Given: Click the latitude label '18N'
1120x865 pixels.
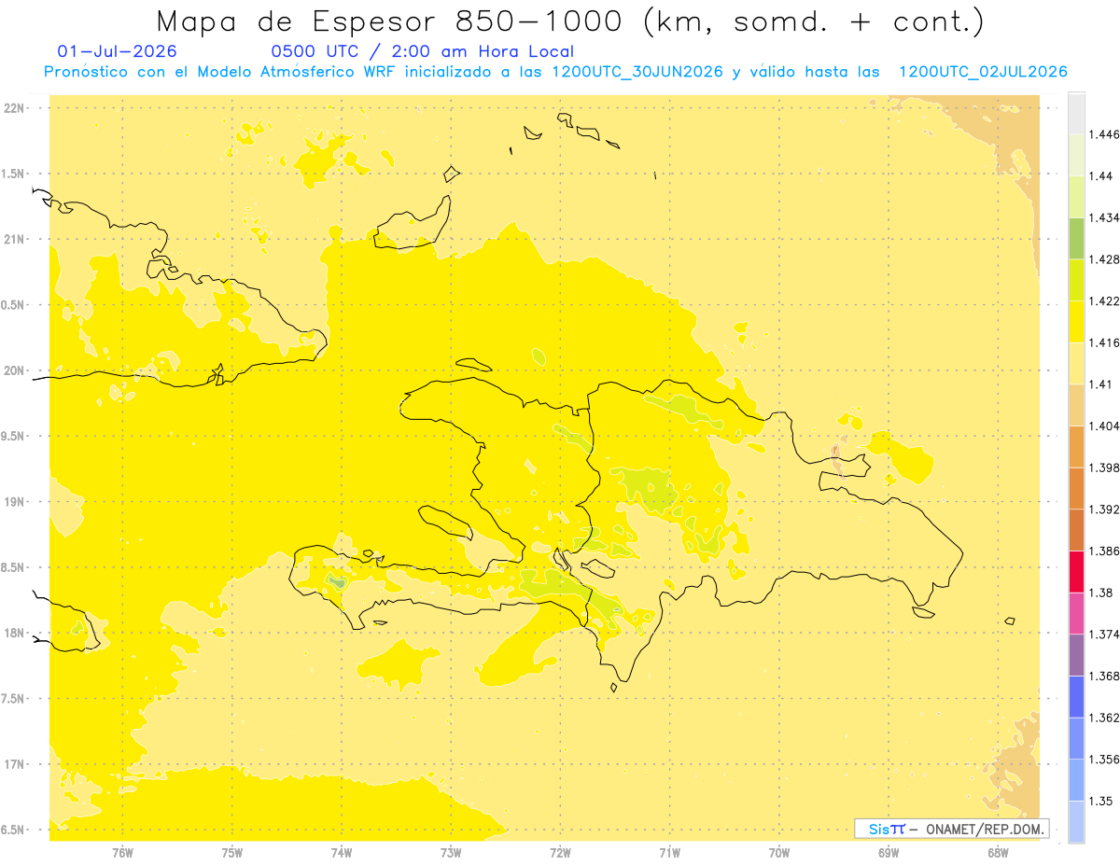Looking at the screenshot, I should click(14, 633).
